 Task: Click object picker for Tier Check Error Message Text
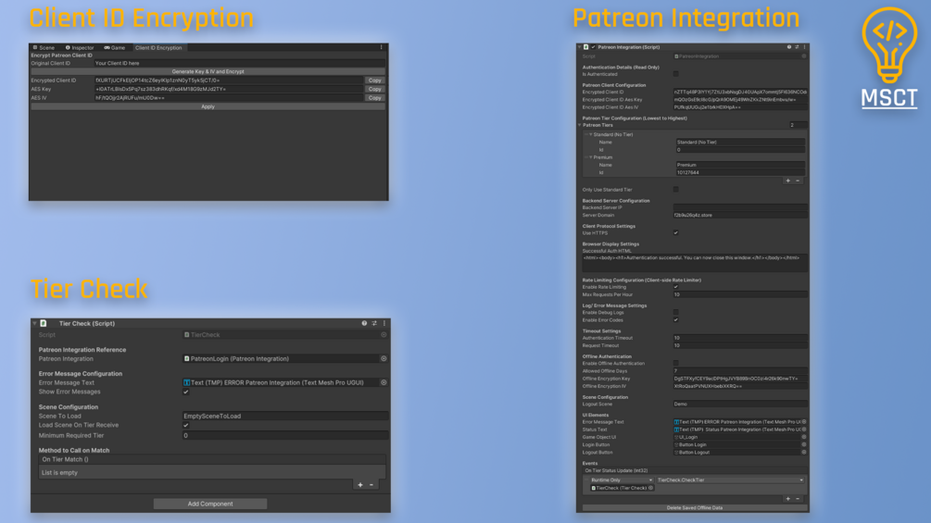click(x=384, y=382)
